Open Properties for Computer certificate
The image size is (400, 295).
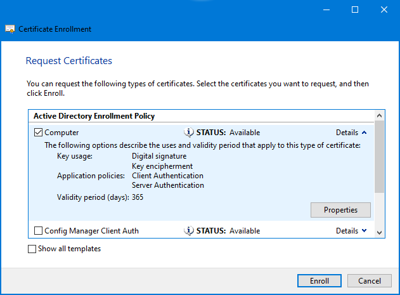340,210
